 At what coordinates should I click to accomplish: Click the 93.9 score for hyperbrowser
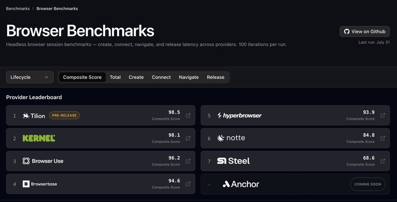[x=369, y=112]
